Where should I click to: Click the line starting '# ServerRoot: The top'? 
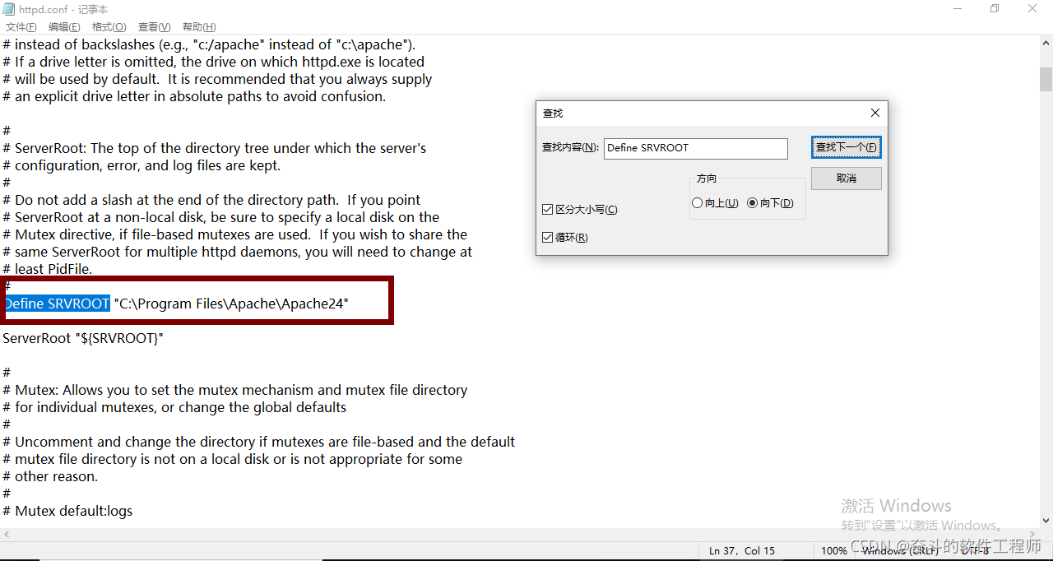point(214,148)
